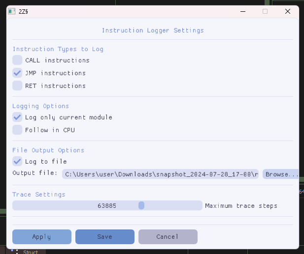Switch to the Struct tab behind the dialog
The image size is (304, 254).
(x=31, y=252)
